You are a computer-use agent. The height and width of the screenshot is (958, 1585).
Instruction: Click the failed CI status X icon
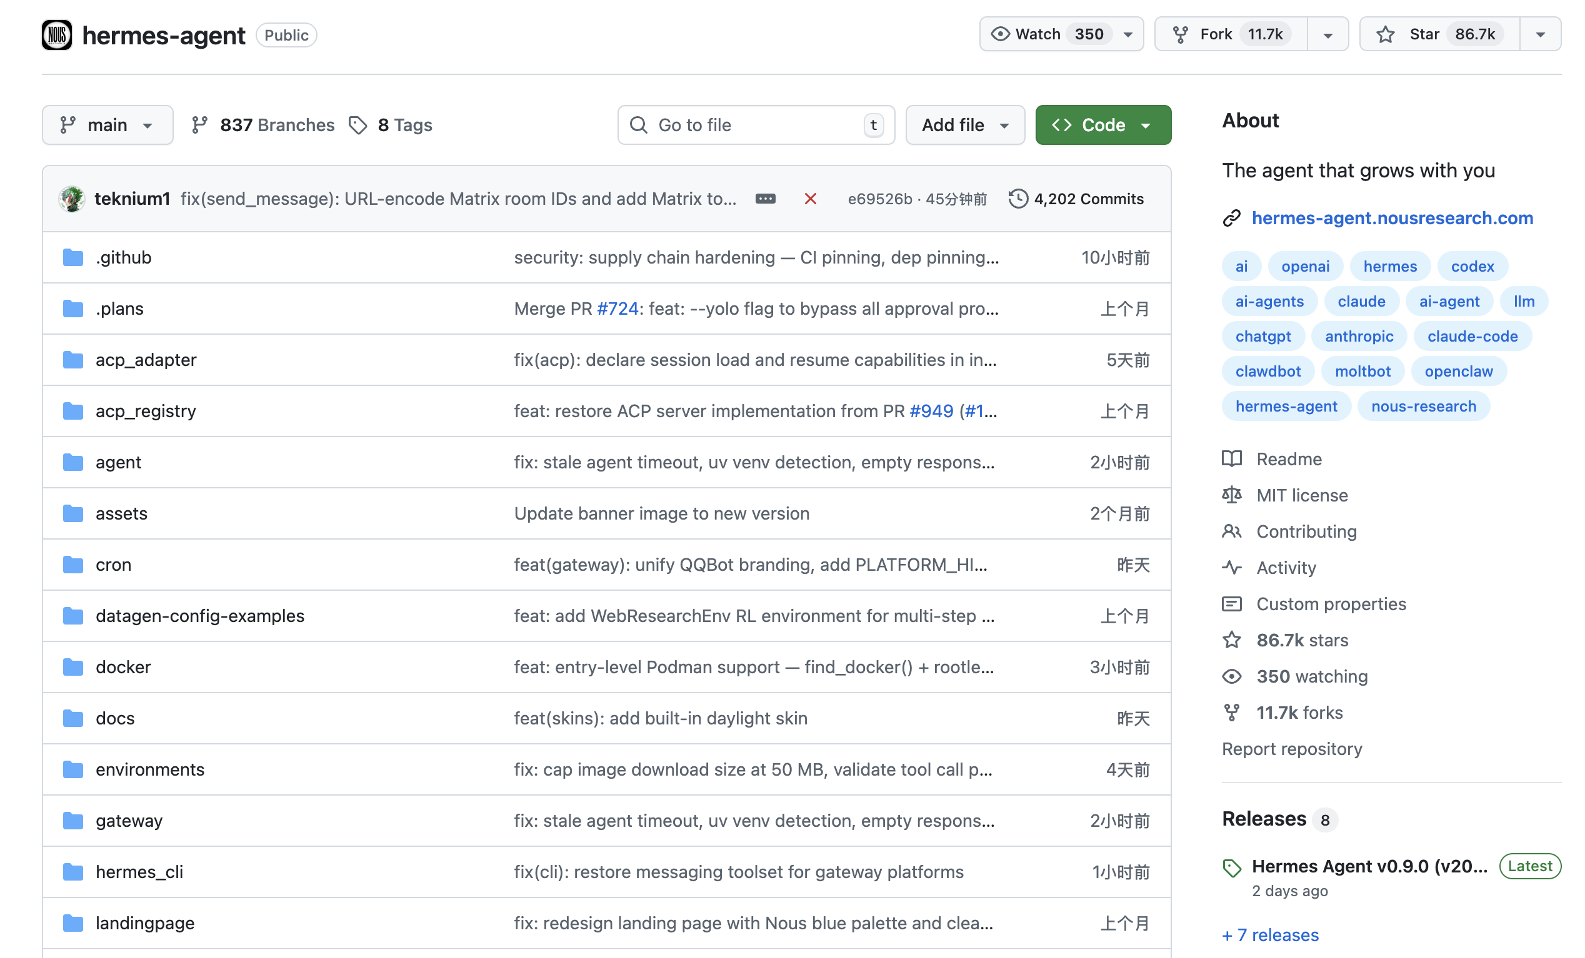(x=810, y=199)
